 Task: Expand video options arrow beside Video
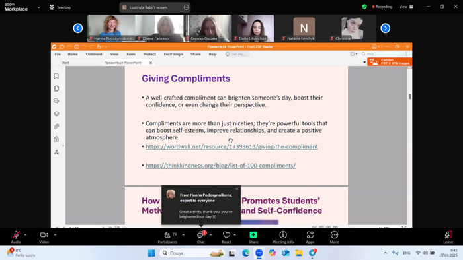(55, 235)
